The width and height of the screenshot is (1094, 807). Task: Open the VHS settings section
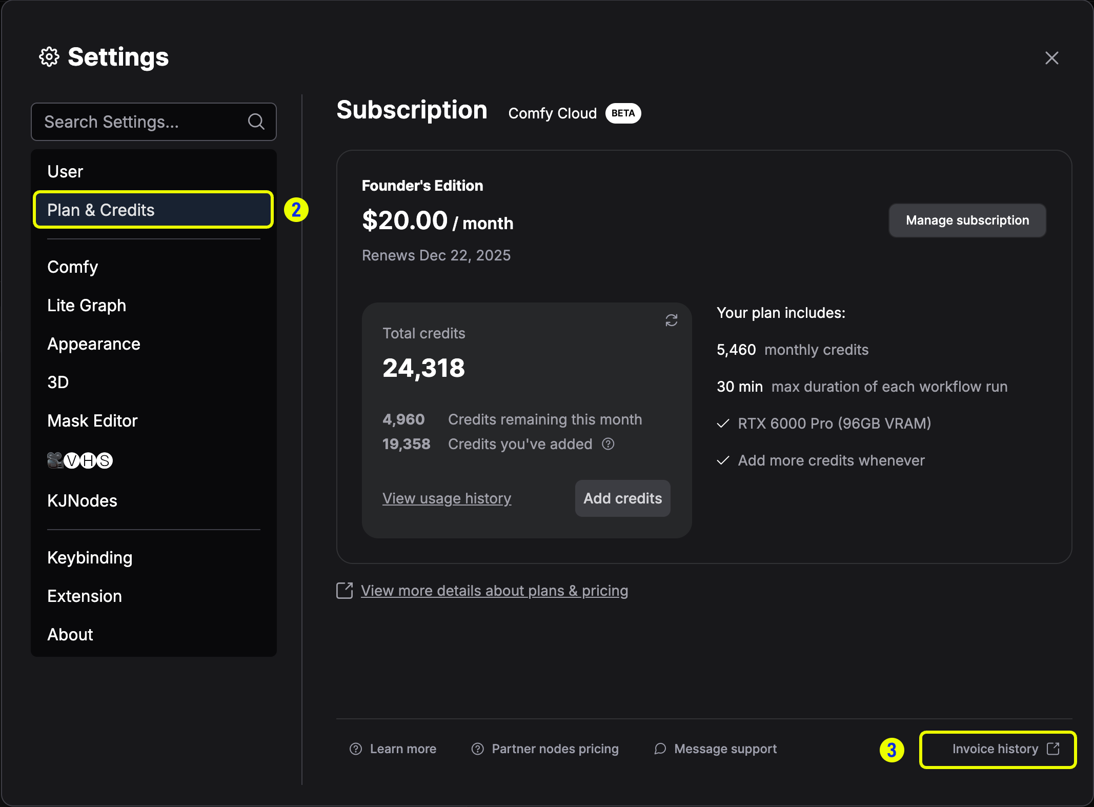pyautogui.click(x=79, y=460)
